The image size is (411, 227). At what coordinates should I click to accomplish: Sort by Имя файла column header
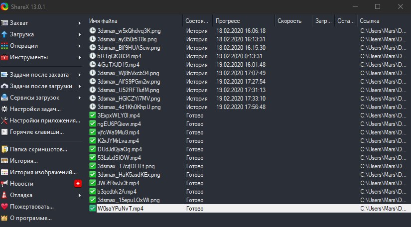135,21
